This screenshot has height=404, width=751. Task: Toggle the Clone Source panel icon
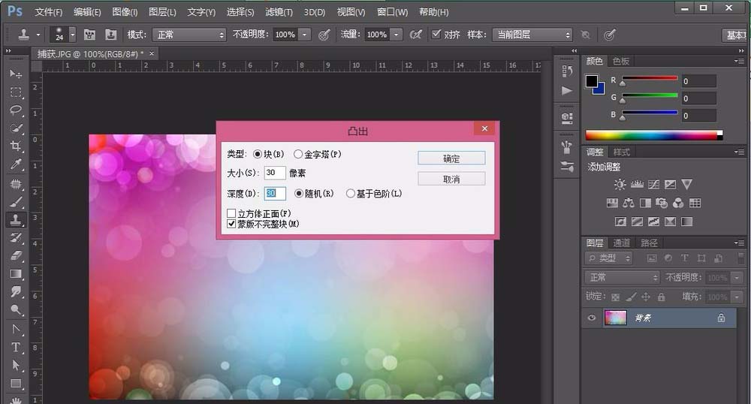[110, 35]
